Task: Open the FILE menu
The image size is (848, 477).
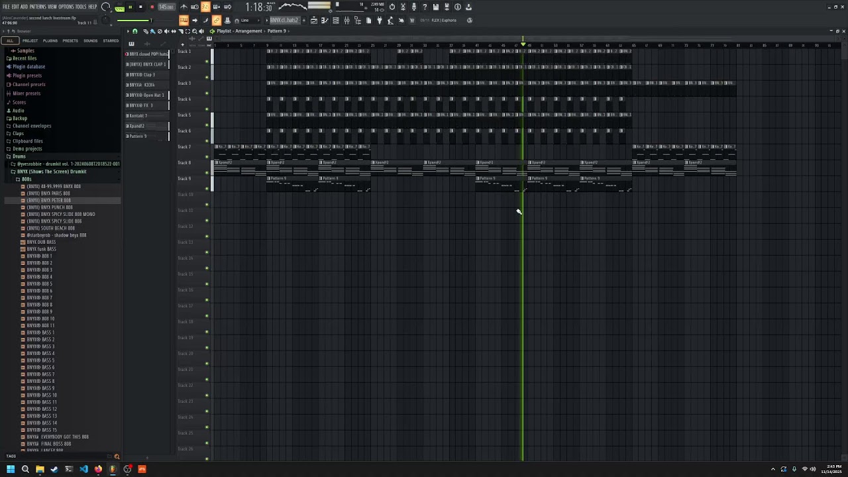Action: pos(6,7)
